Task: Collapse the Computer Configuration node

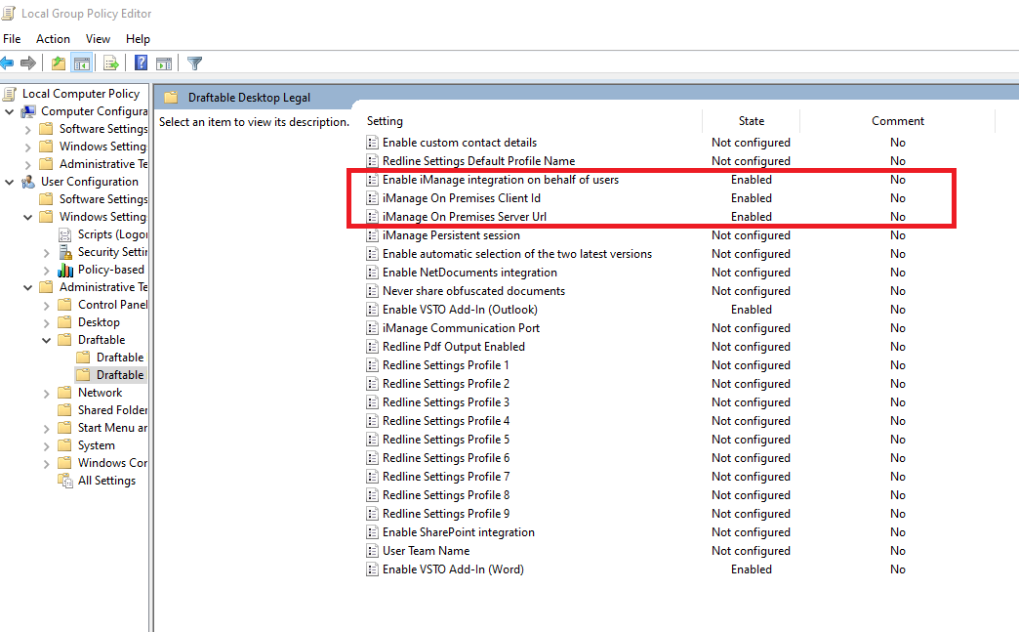Action: (9, 111)
